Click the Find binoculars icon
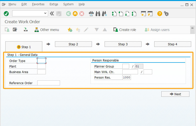 [x=98, y=14]
